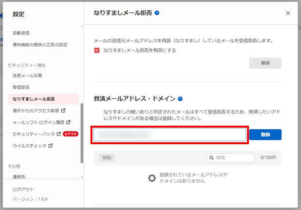301x210 pixels.
Task: Click ログアウト in the sidebar
Action: [x=23, y=189]
